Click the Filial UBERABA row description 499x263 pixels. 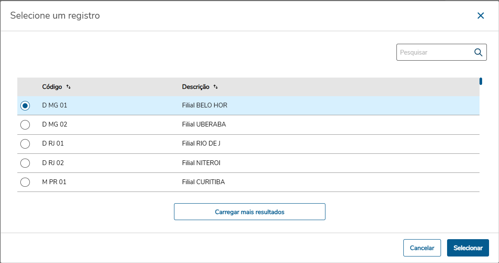pos(204,124)
